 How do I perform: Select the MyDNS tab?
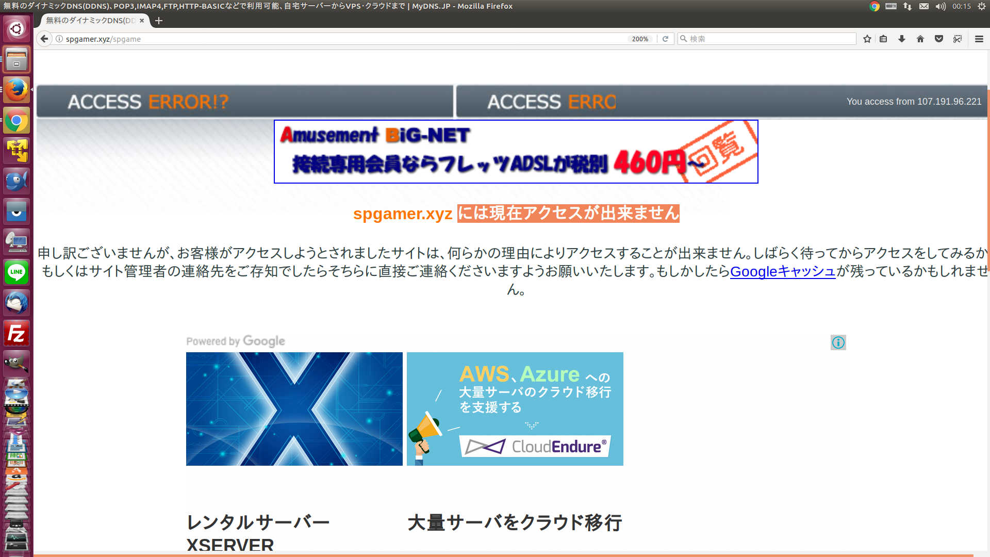(x=90, y=21)
